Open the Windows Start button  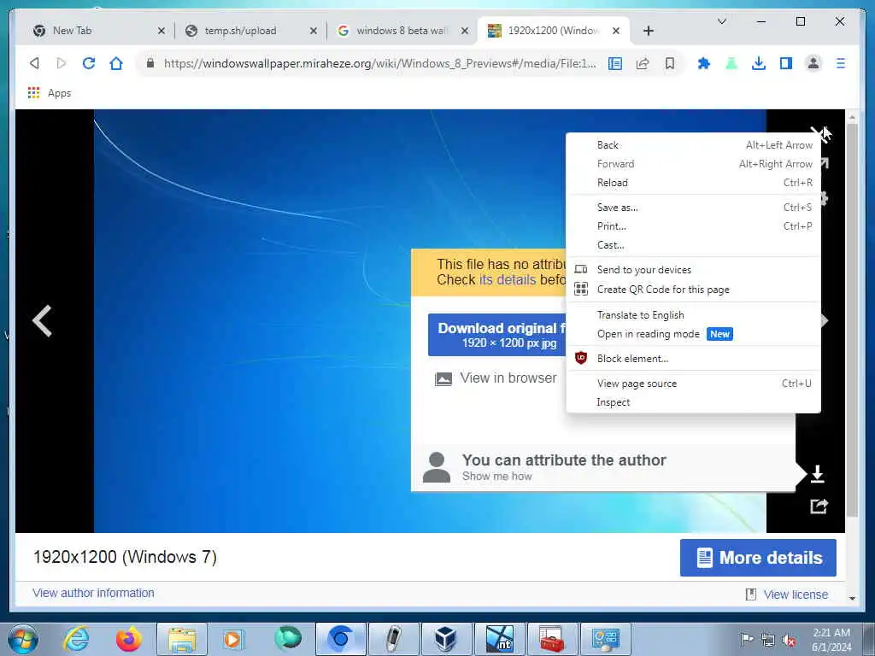pyautogui.click(x=23, y=639)
